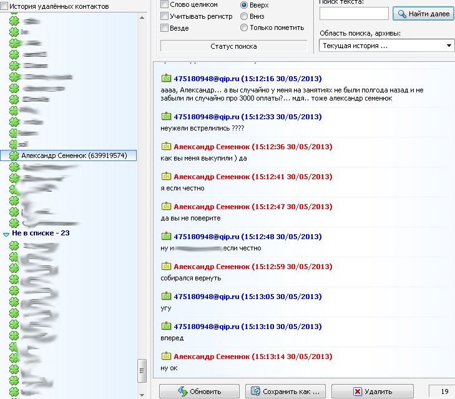Click contact list scrollbar up arrow
This screenshot has height=399, width=455.
click(142, 17)
